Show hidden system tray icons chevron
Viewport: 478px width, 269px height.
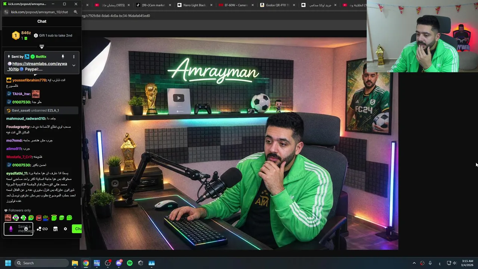tap(414, 263)
